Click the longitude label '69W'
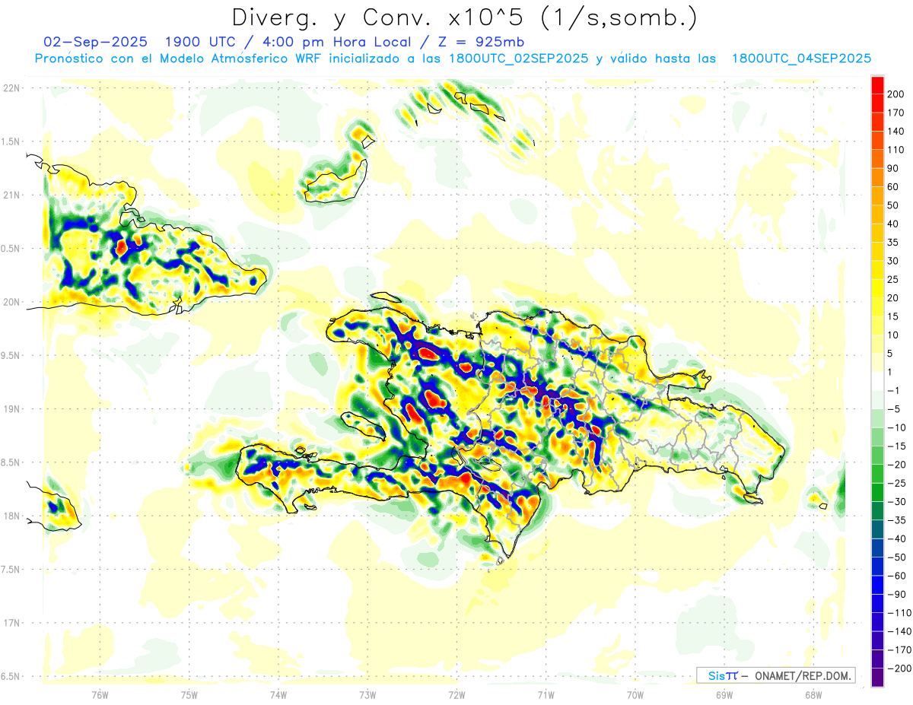Image resolution: width=913 pixels, height=705 pixels. 724,694
